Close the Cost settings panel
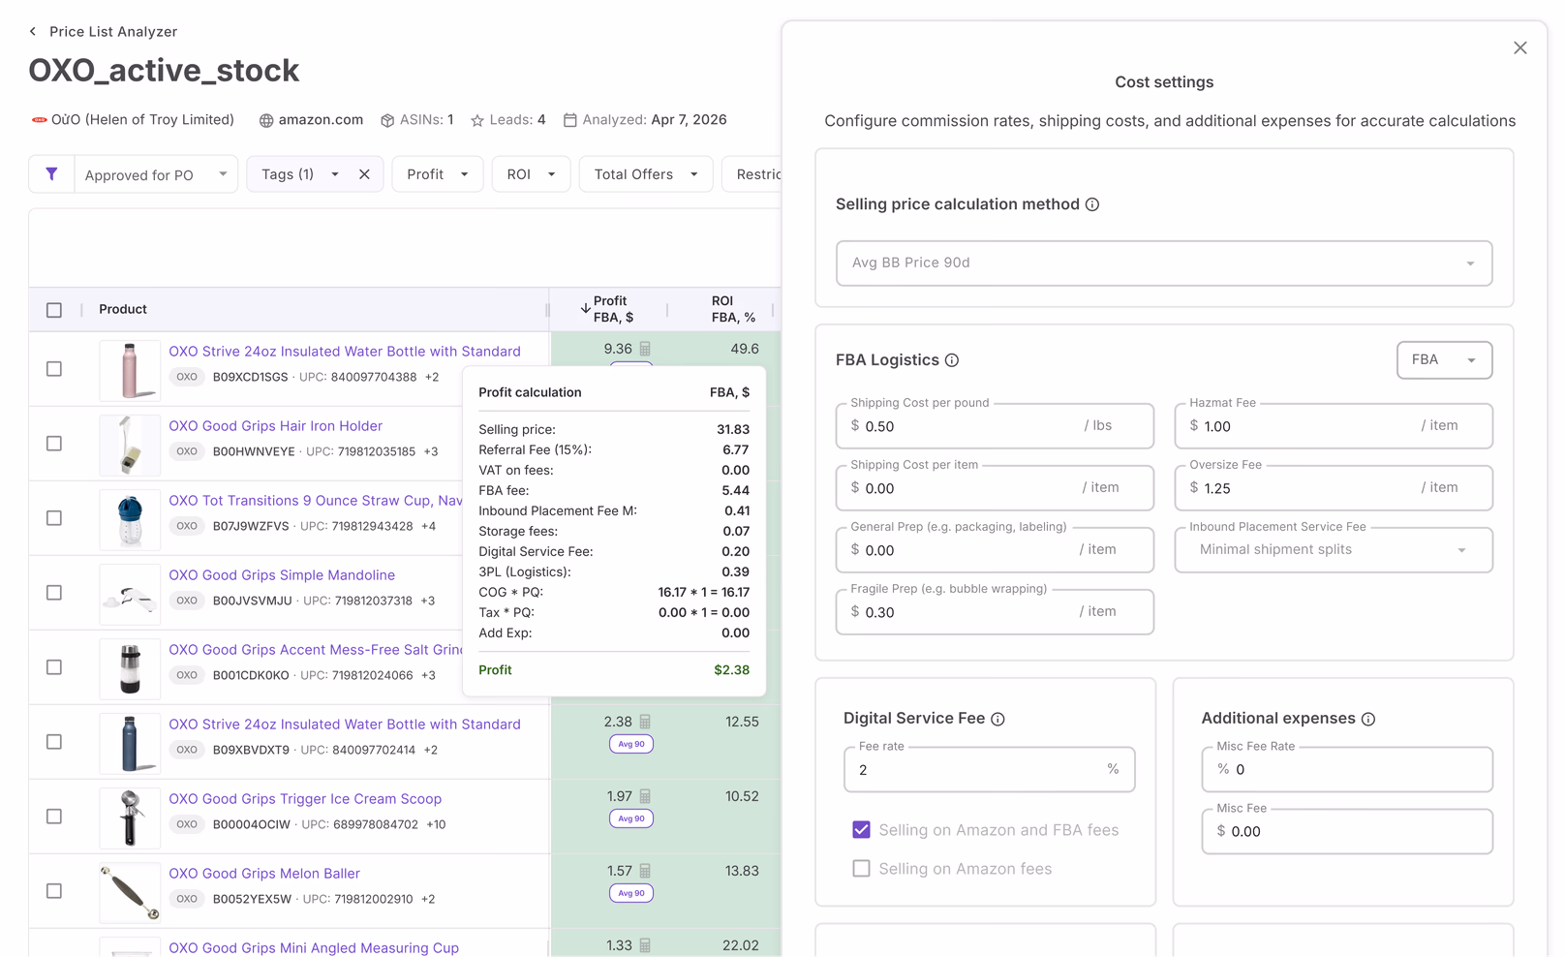This screenshot has height=957, width=1565. click(1519, 48)
